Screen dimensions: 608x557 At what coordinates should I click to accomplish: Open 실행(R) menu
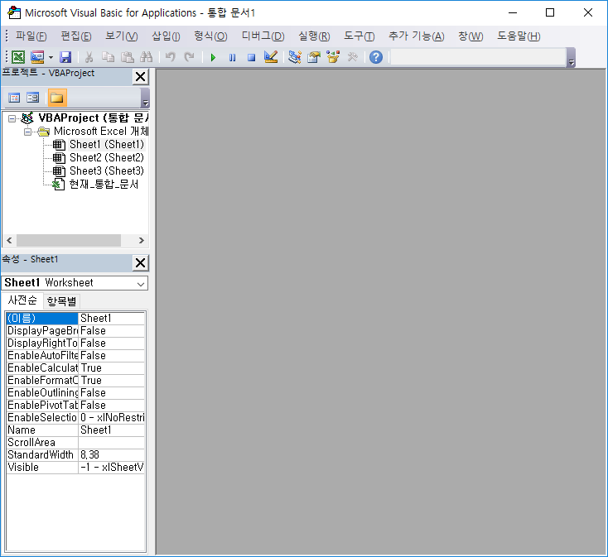(x=314, y=36)
